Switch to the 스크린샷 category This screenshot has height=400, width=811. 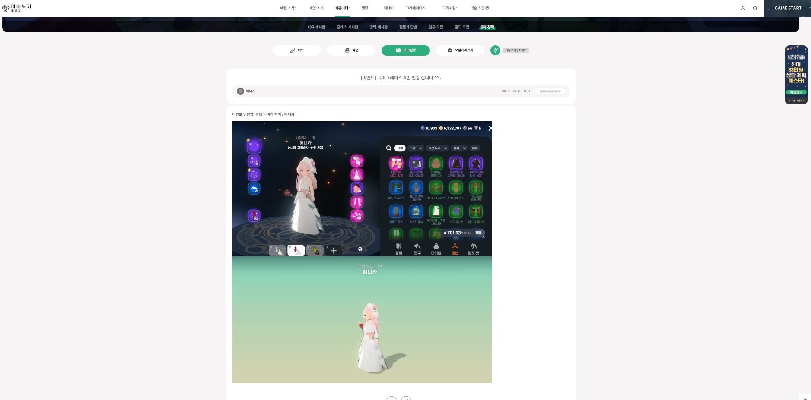click(406, 50)
